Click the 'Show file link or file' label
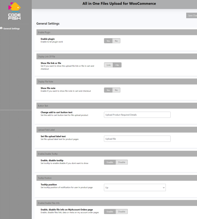Screen dimensions: 197x219 click(51, 63)
